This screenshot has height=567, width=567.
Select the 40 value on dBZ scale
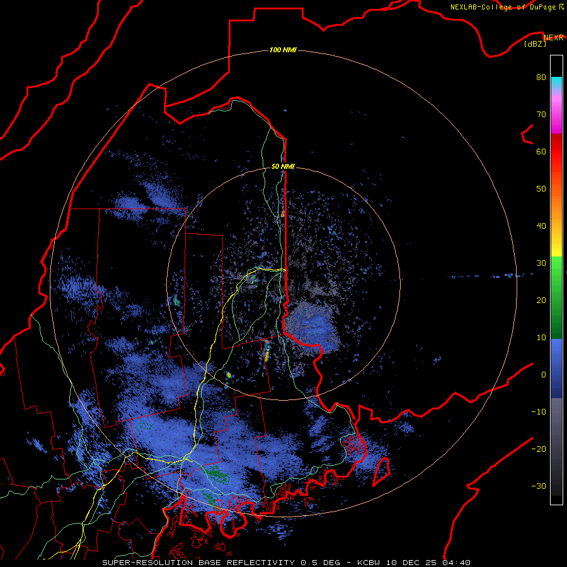coord(541,226)
